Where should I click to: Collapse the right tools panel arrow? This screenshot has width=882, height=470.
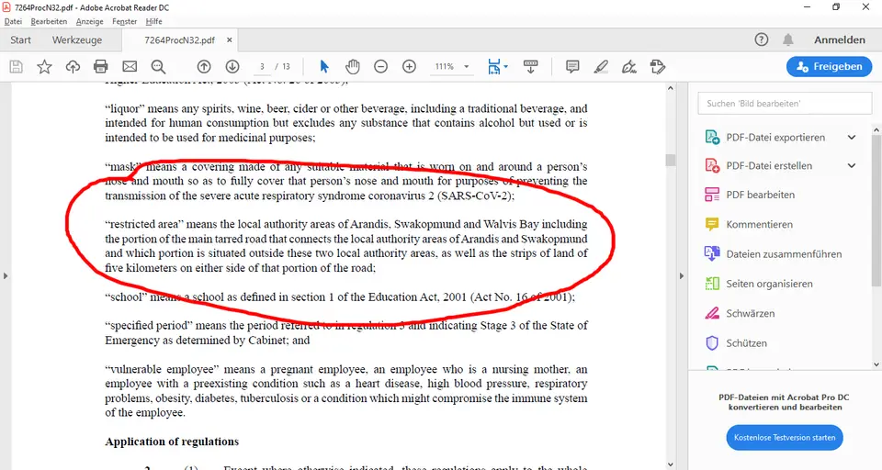pyautogui.click(x=681, y=276)
